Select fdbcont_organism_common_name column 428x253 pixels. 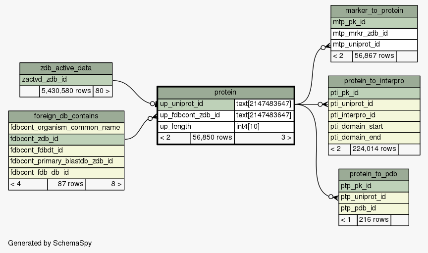click(x=66, y=128)
